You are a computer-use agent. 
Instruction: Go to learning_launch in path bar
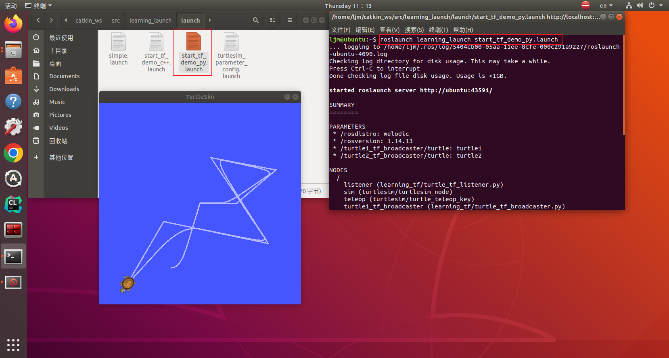click(151, 20)
